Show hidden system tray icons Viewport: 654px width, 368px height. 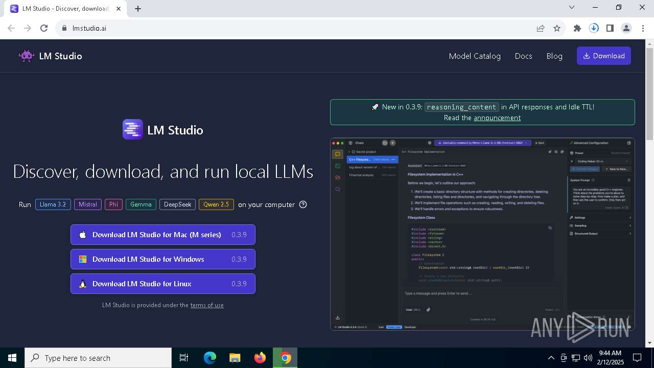(x=551, y=358)
